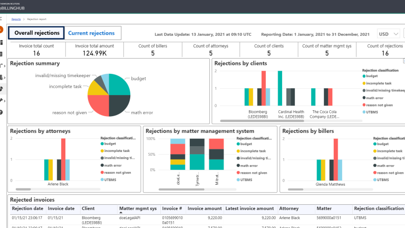The height and width of the screenshot is (228, 405).
Task: Toggle budget legend in Rejections by clients
Action: click(x=370, y=76)
